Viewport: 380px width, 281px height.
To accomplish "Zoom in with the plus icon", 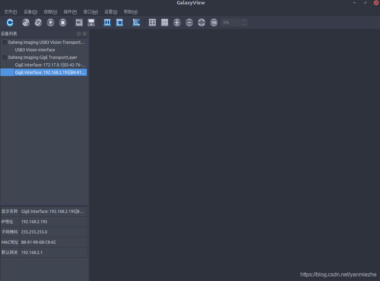I will coord(177,22).
